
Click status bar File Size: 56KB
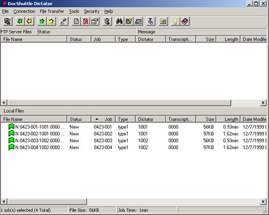pyautogui.click(x=84, y=210)
